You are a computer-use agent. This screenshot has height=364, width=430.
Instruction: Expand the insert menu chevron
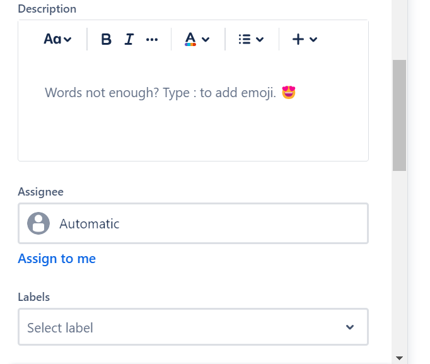coord(313,39)
